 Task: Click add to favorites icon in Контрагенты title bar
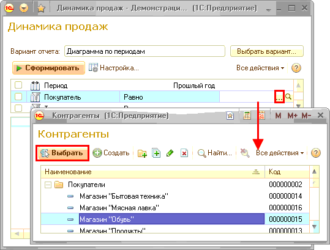(x=230, y=116)
